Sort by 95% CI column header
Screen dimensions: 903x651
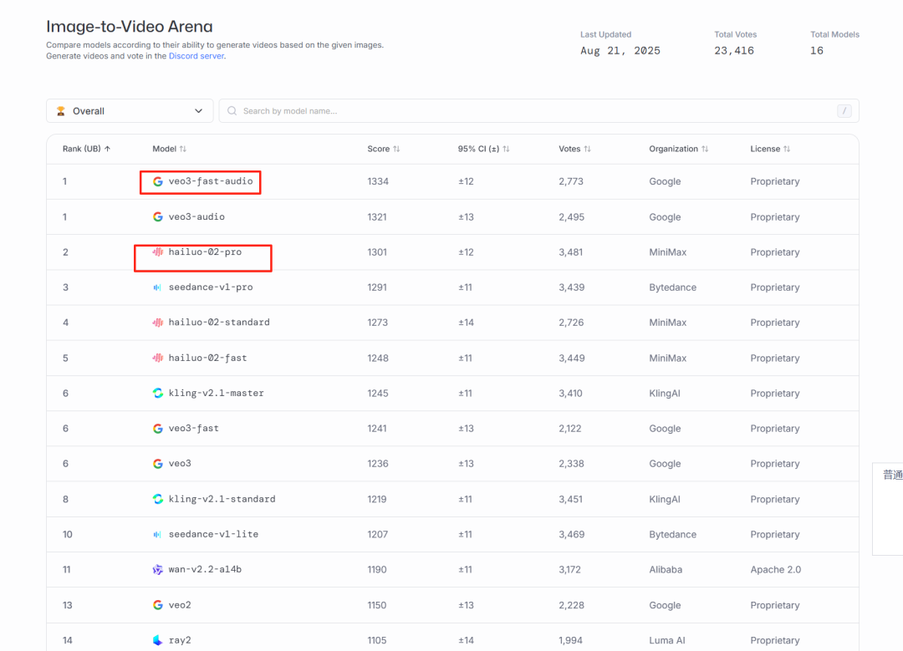(x=483, y=149)
